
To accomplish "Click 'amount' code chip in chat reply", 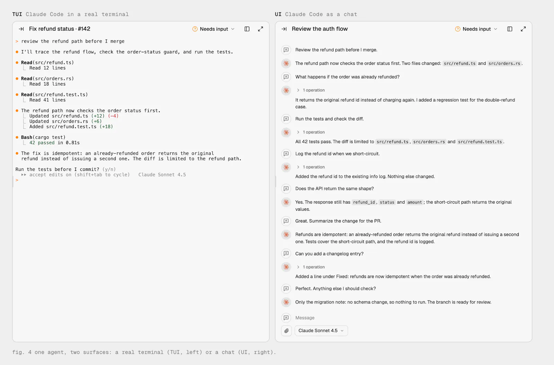I will click(x=414, y=202).
